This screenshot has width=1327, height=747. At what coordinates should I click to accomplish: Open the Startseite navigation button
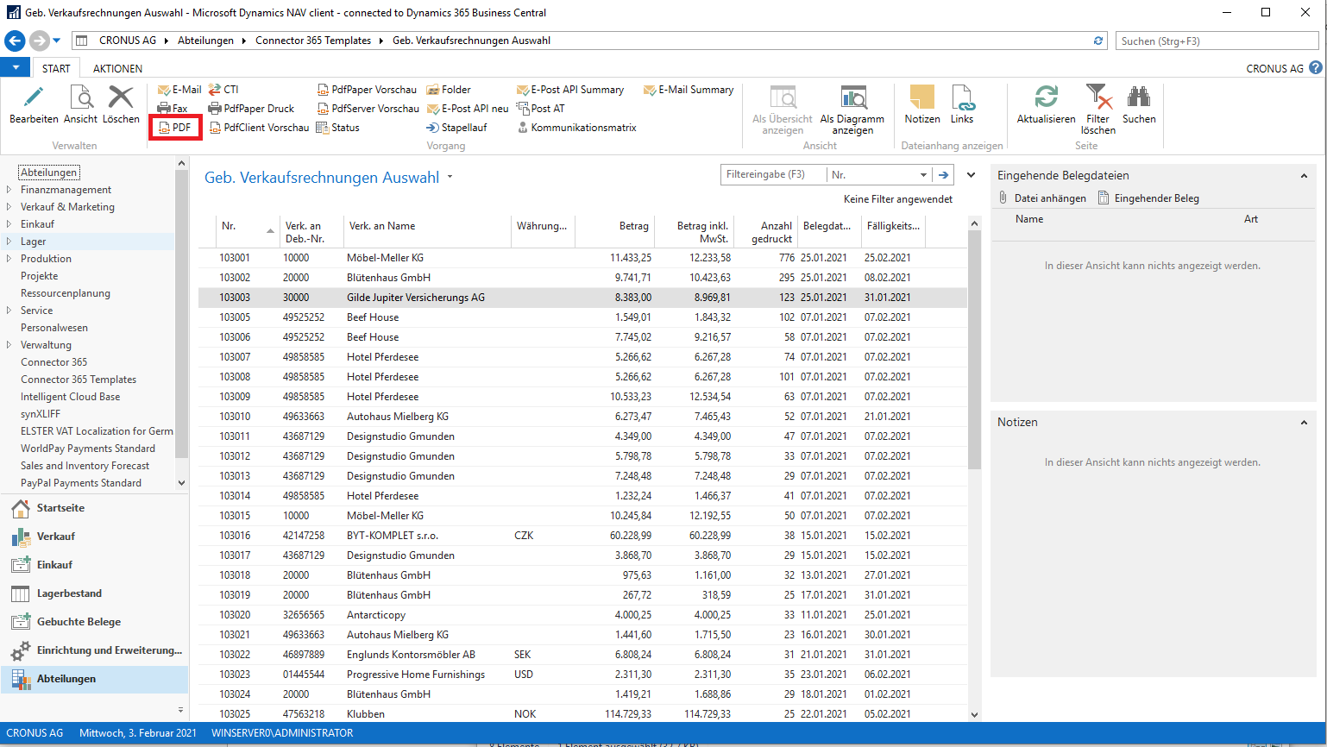pyautogui.click(x=94, y=508)
